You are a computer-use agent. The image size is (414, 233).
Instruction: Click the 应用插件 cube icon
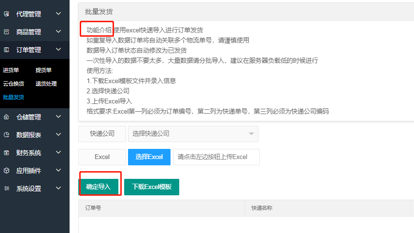(x=6, y=171)
